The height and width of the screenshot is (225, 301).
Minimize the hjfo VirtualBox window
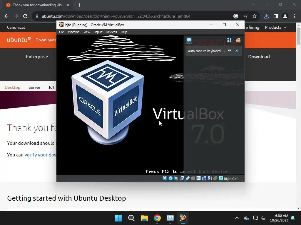(x=211, y=25)
